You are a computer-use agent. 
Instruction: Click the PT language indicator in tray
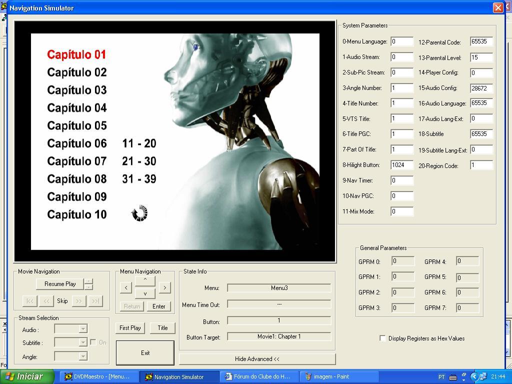(x=441, y=377)
